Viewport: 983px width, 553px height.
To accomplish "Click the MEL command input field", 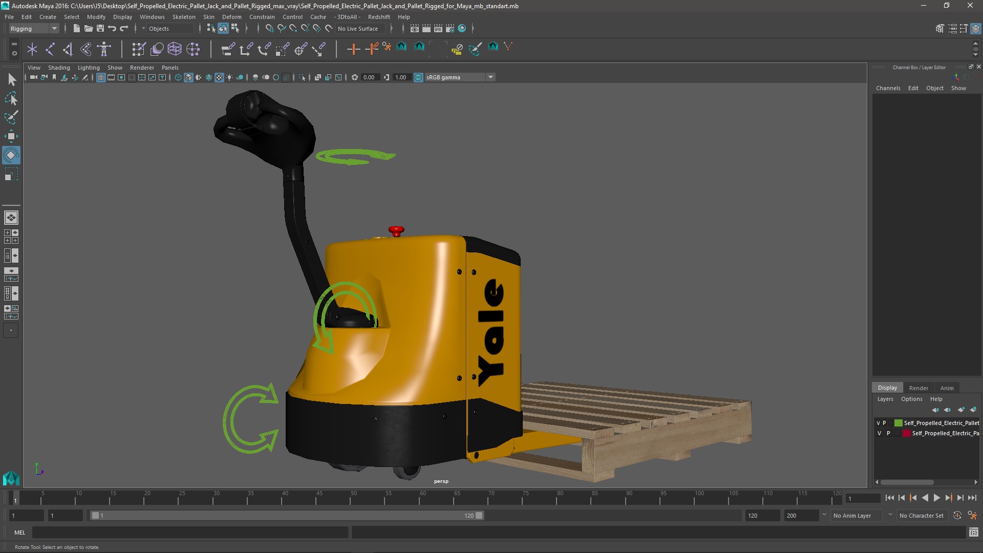I will (x=190, y=533).
